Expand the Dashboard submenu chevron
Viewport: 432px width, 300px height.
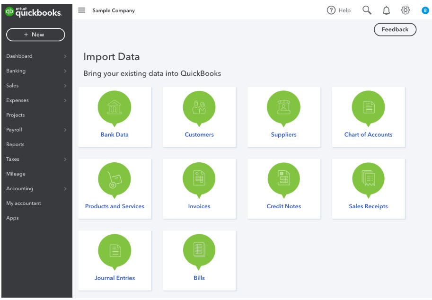(65, 56)
